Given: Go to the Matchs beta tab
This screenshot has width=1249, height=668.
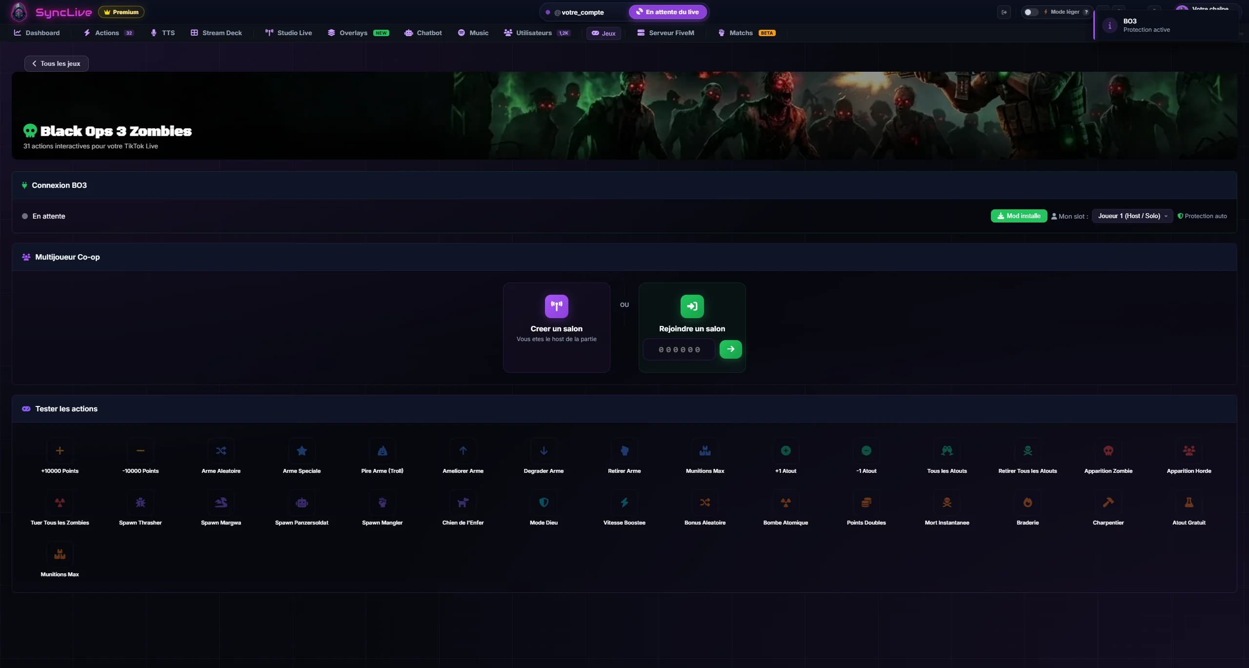Looking at the screenshot, I should (x=747, y=33).
